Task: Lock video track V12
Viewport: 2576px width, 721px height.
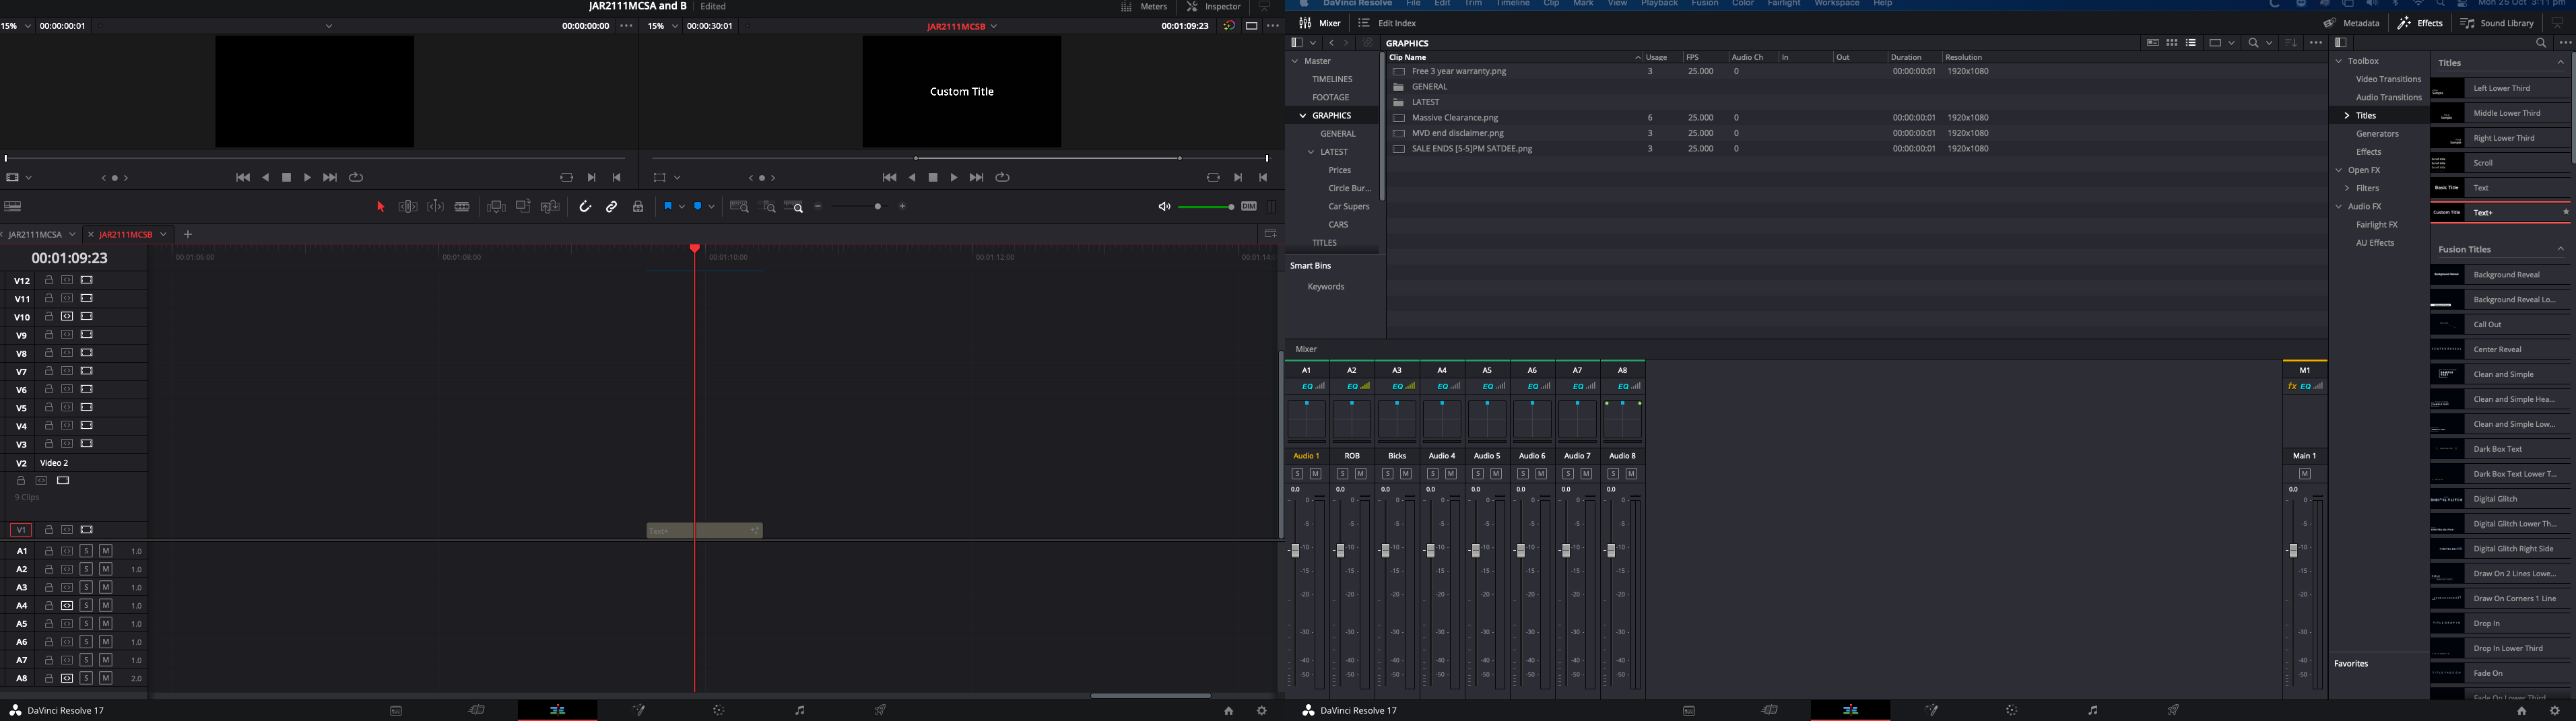Action: (49, 280)
